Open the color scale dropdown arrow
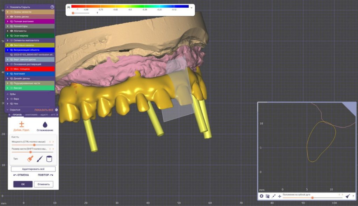Image resolution: width=358 pixels, height=206 pixels. tap(191, 7)
